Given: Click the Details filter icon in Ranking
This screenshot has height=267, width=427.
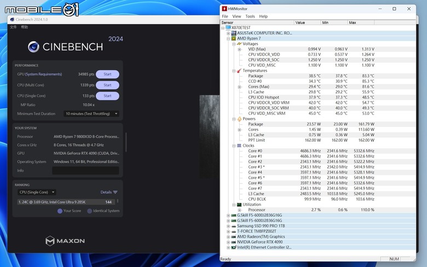Looking at the screenshot, I should [x=115, y=192].
